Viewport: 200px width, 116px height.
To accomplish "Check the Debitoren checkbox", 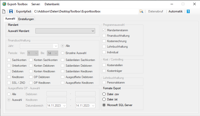I will tap(9, 71).
